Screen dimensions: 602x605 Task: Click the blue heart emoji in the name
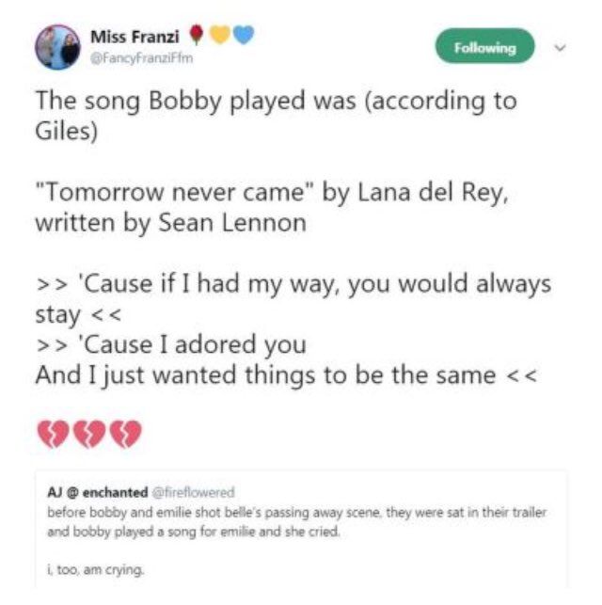242,38
